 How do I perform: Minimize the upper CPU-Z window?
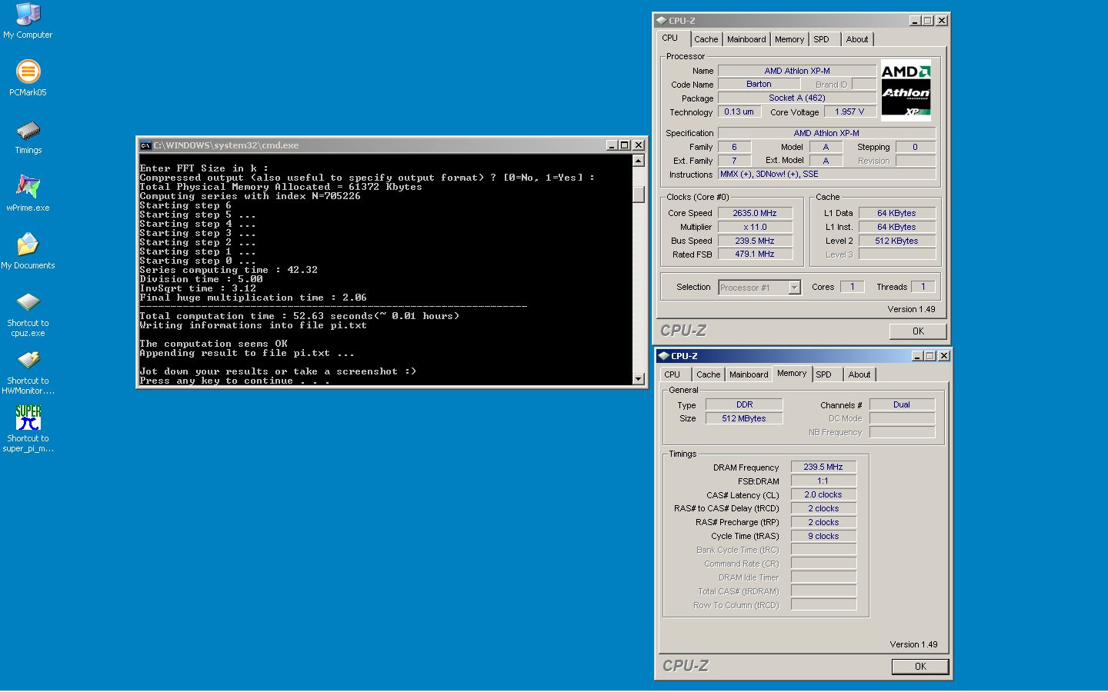[x=914, y=21]
